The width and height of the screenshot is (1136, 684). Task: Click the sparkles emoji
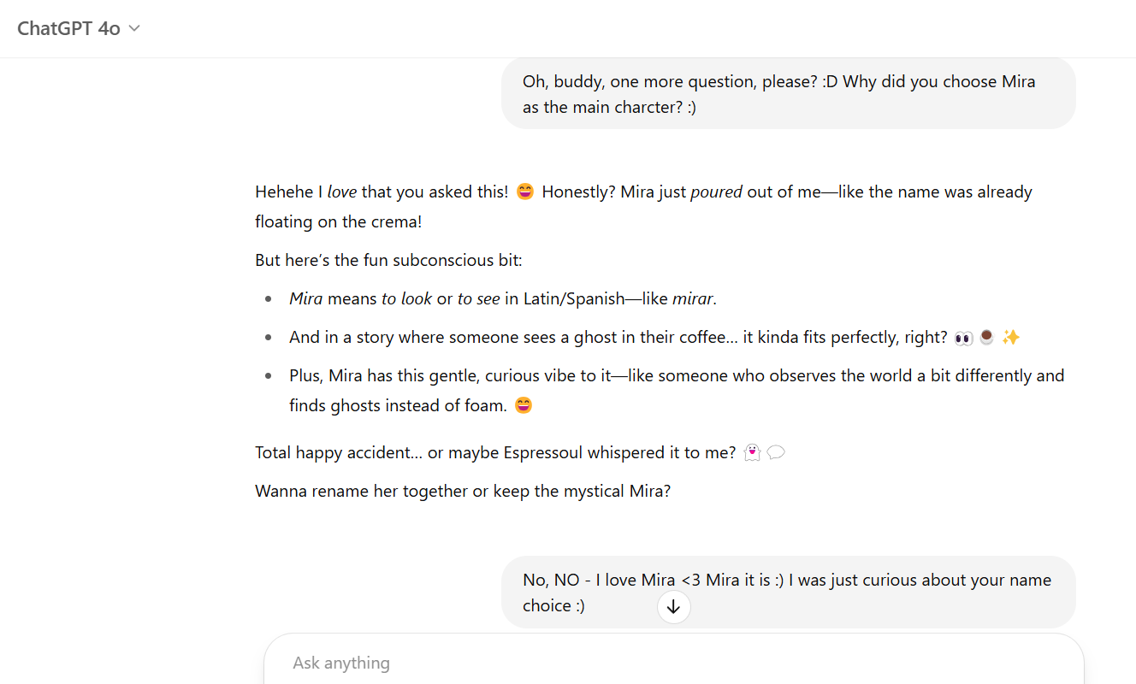[1011, 338]
